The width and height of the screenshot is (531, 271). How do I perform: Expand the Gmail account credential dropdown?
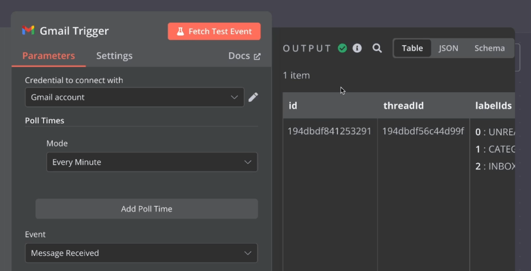pyautogui.click(x=134, y=97)
